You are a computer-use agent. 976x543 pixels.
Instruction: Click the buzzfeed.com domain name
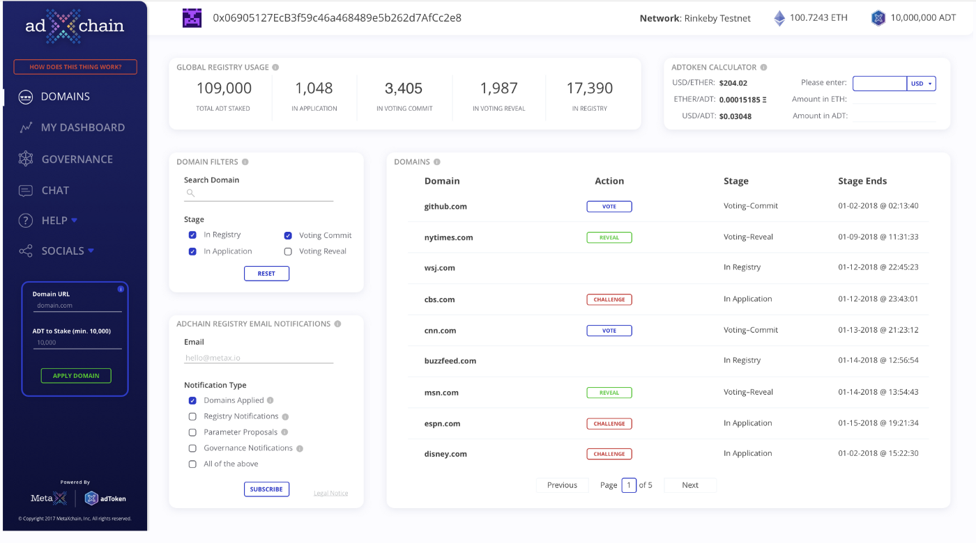450,361
